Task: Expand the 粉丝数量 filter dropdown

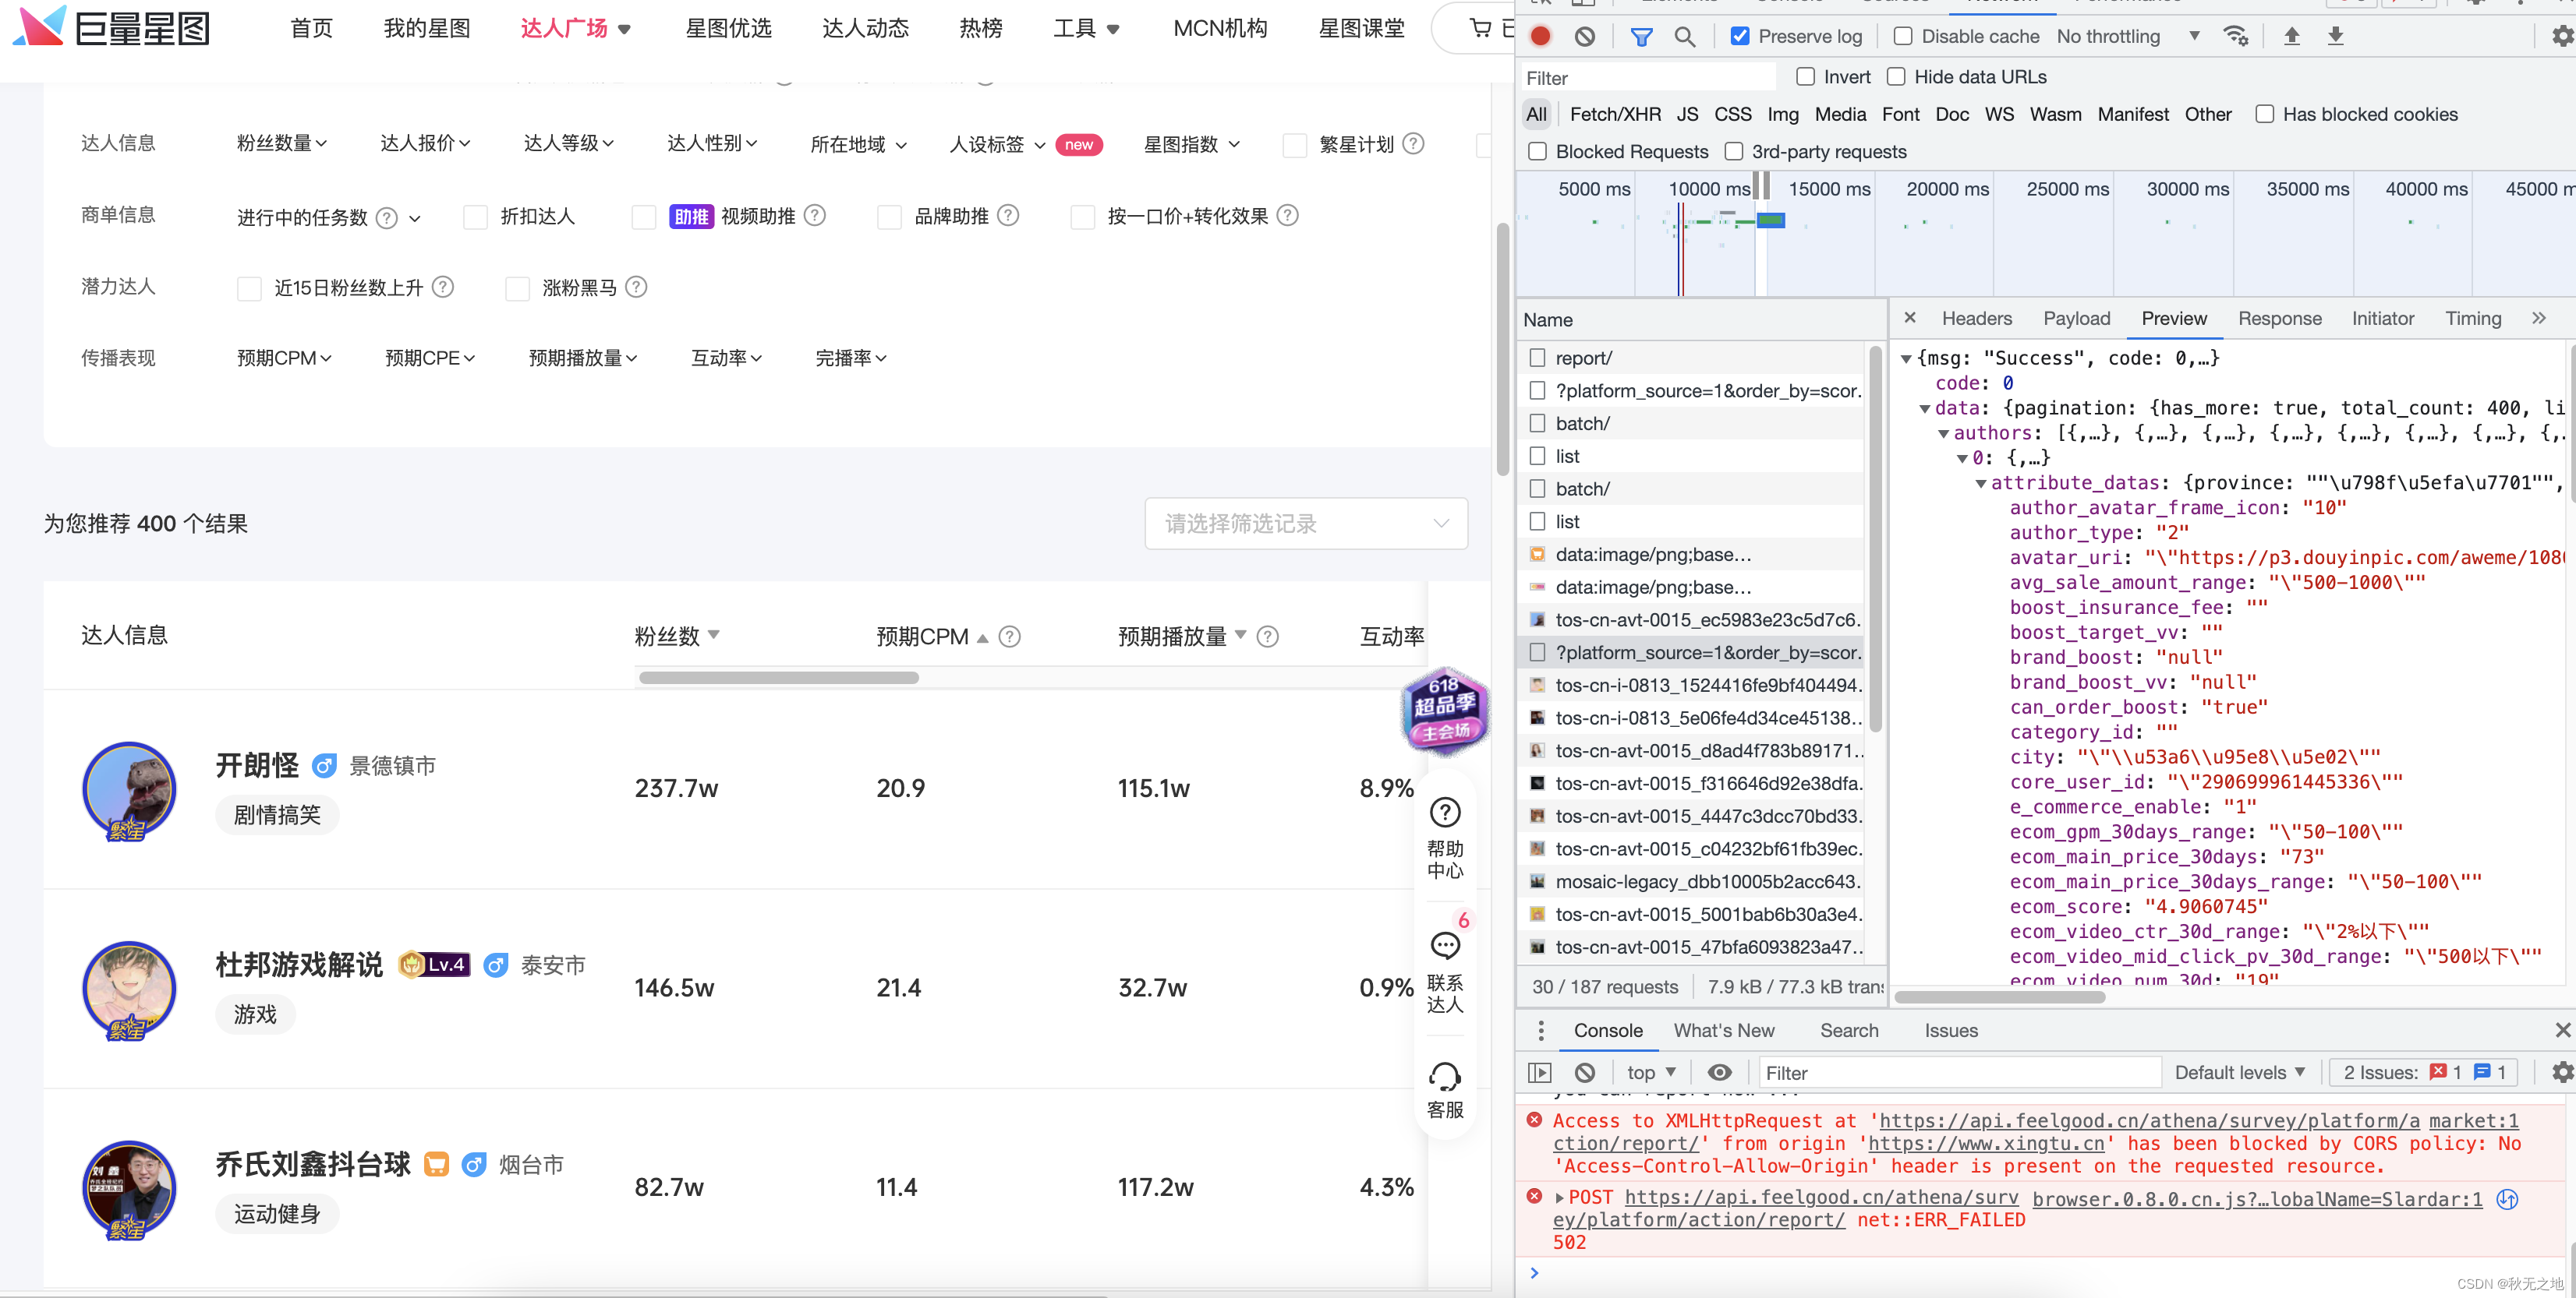Action: click(x=281, y=144)
